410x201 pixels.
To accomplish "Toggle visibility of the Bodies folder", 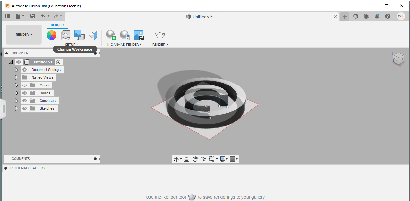I will [x=25, y=93].
